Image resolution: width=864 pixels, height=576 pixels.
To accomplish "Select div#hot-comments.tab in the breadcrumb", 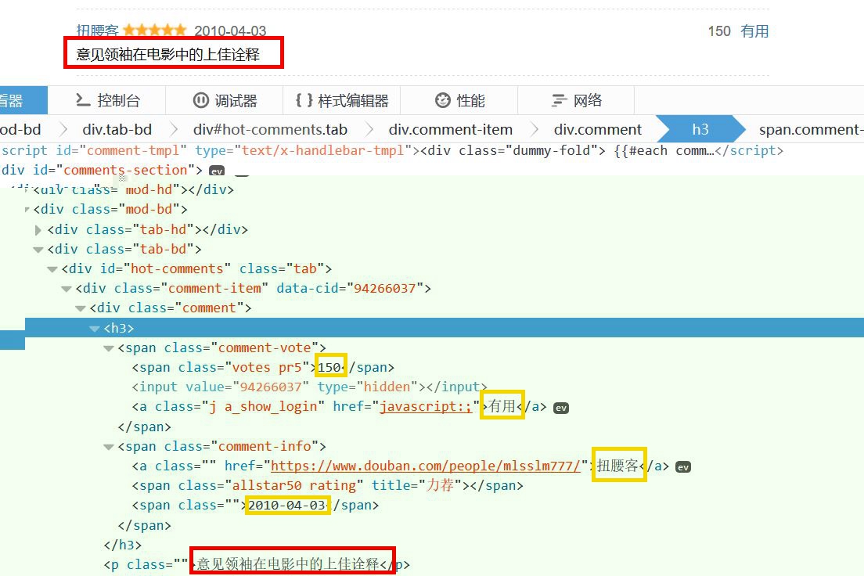I will [x=270, y=130].
